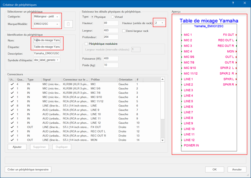This screenshot has width=251, height=178.
Task: Sort by the Orientation column header
Action: click(127, 79)
